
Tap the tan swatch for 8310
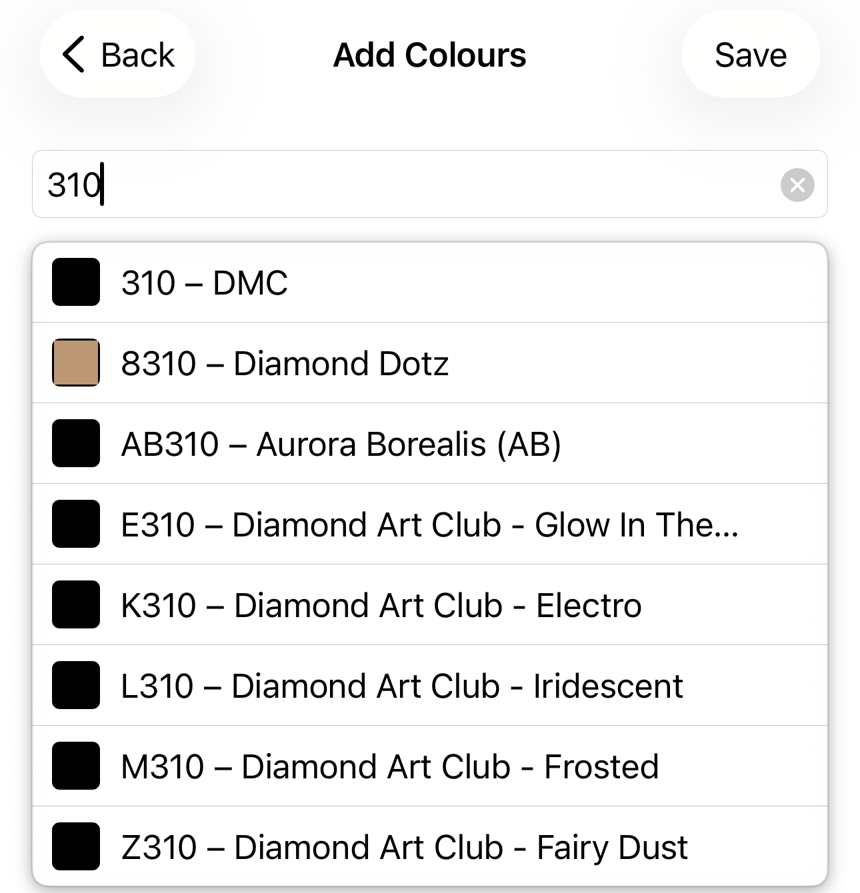pyautogui.click(x=76, y=363)
